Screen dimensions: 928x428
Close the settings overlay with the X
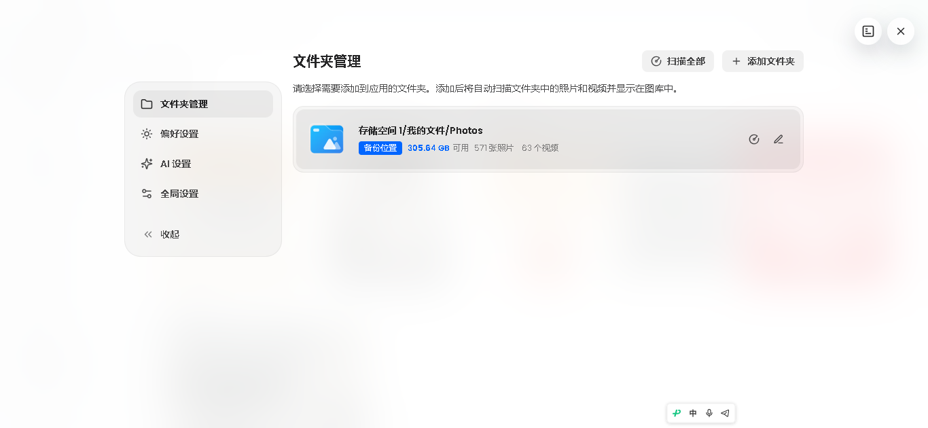coord(901,31)
